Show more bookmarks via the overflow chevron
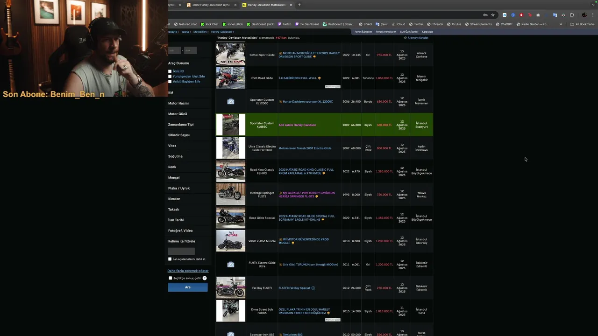 click(561, 24)
